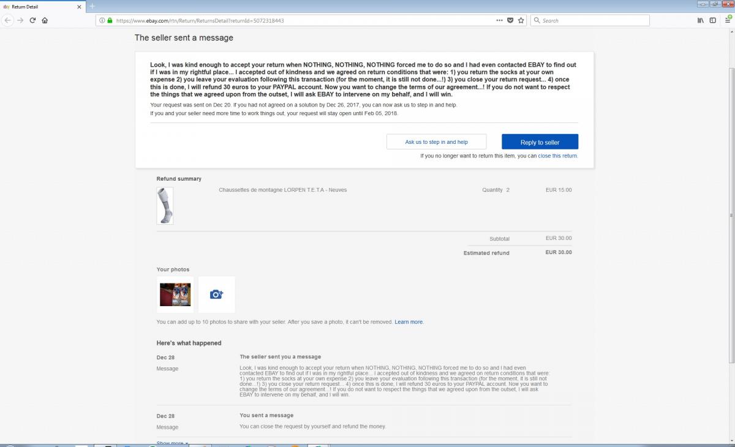The image size is (735, 447).
Task: View the green padlock connection details
Action: 110,20
